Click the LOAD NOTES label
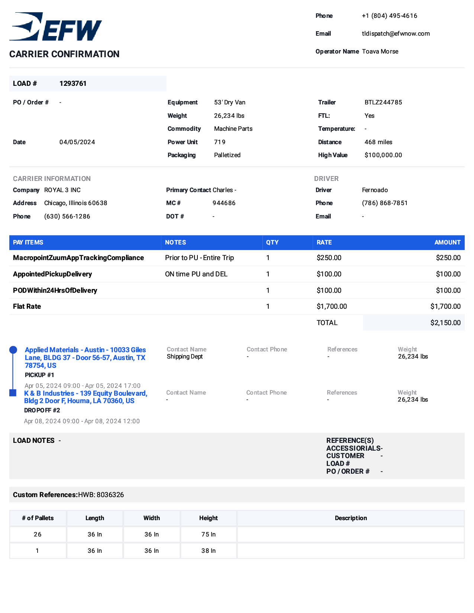 point(34,440)
